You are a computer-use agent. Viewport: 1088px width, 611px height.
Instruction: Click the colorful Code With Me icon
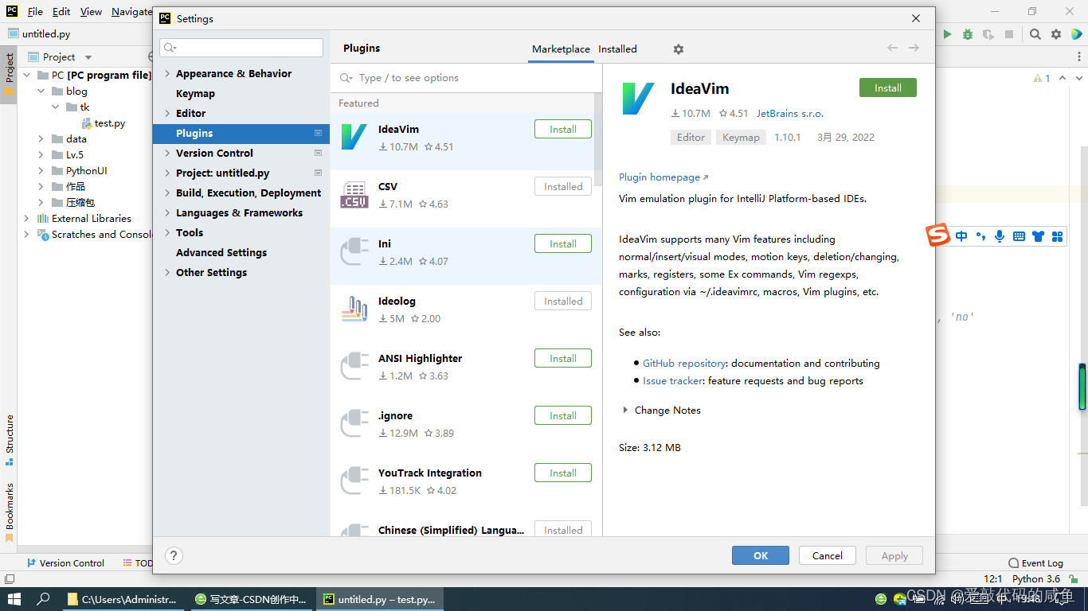pos(1077,34)
